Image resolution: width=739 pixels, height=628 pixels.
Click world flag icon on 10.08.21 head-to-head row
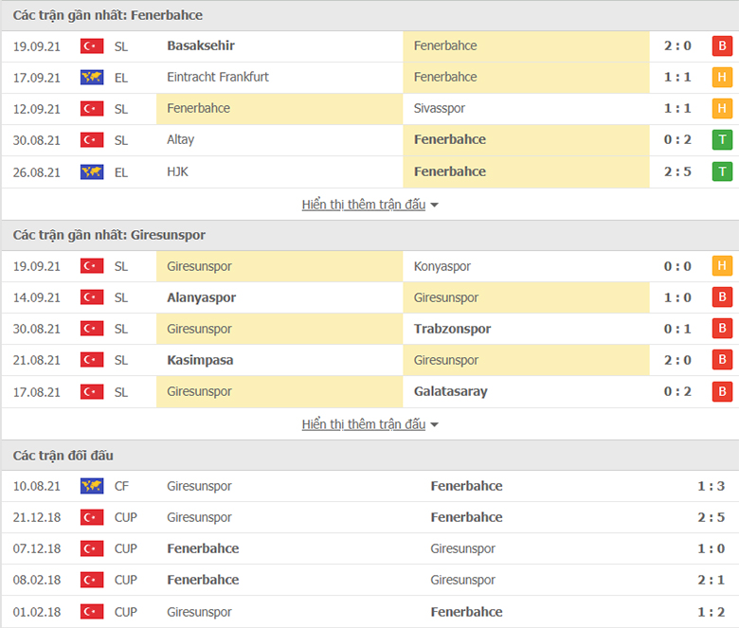[92, 486]
